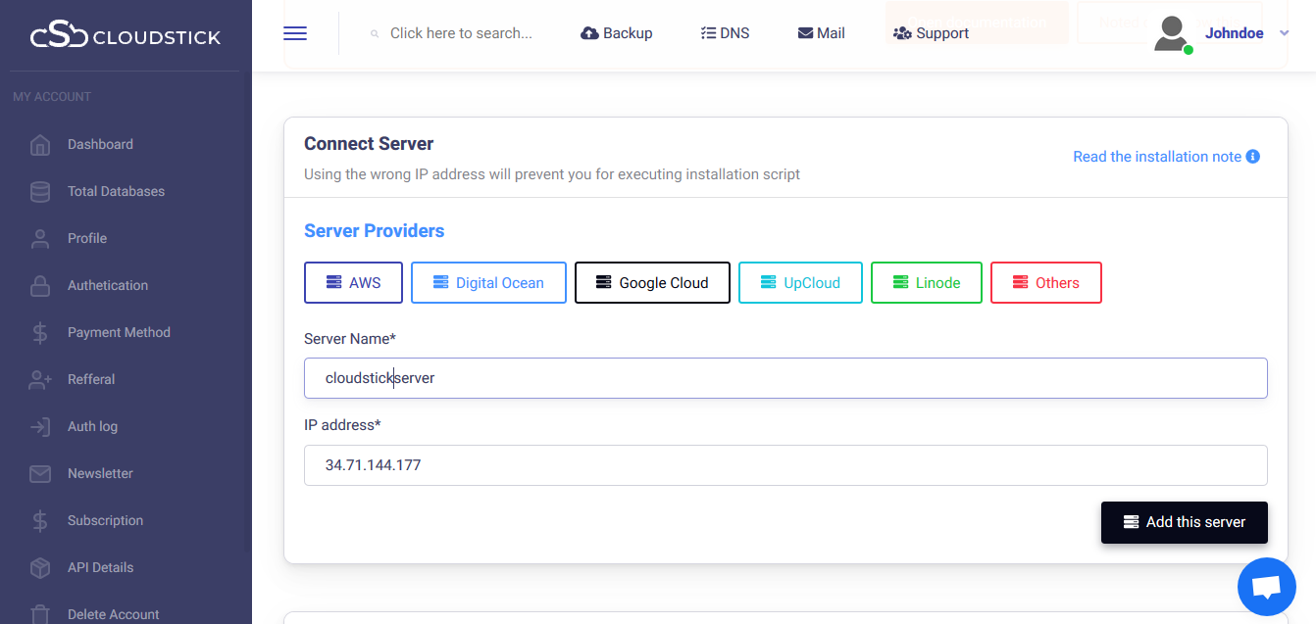1316x624 pixels.
Task: Open the Read the installation note link
Action: coord(1157,157)
